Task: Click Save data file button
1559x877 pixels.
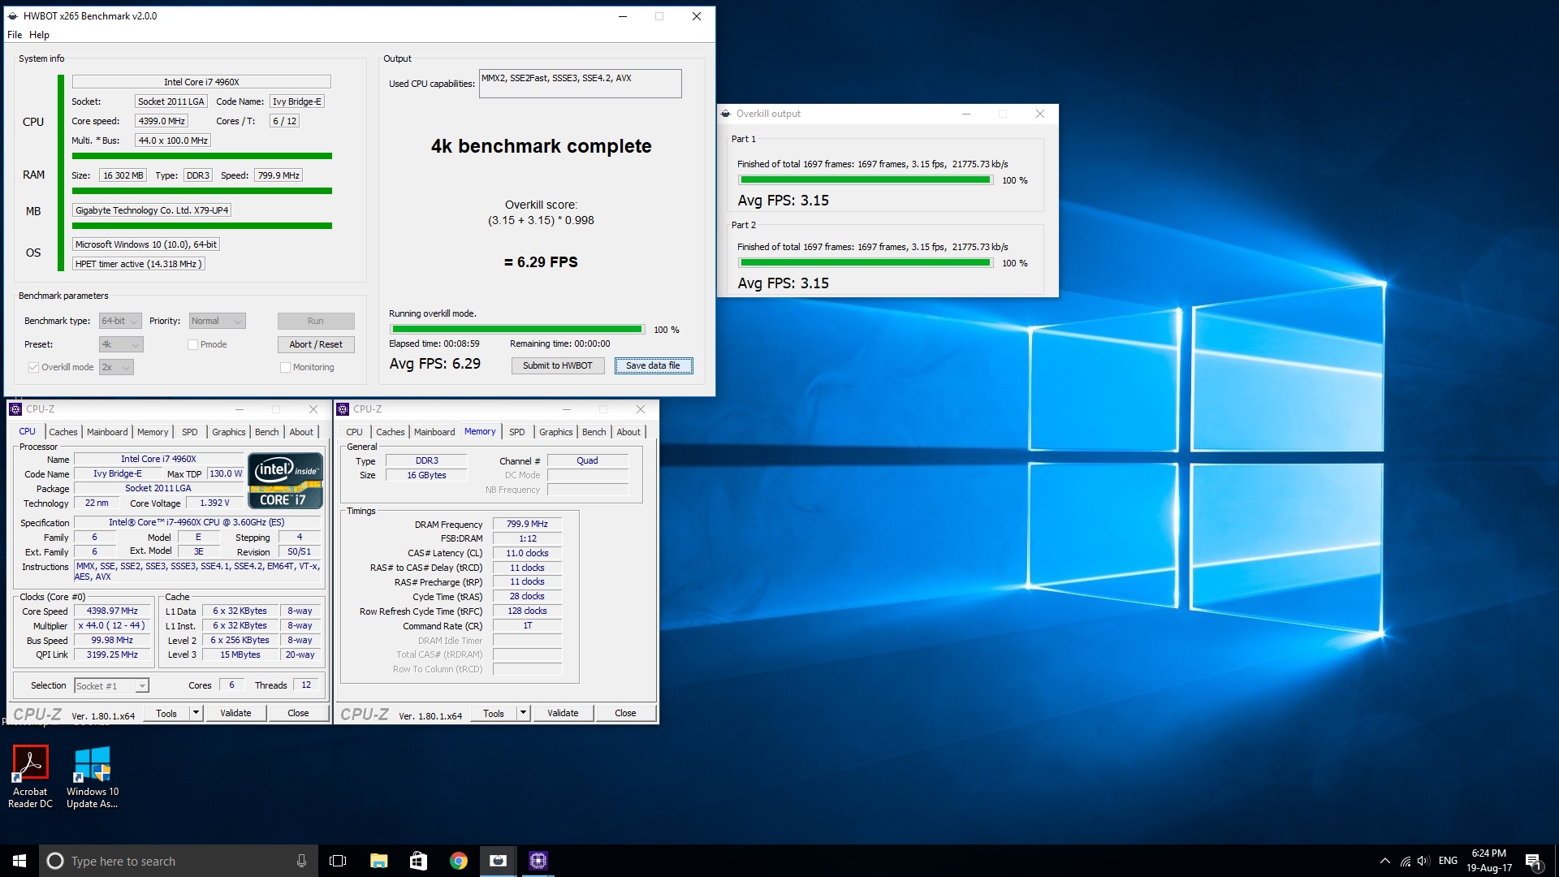Action: 653,365
